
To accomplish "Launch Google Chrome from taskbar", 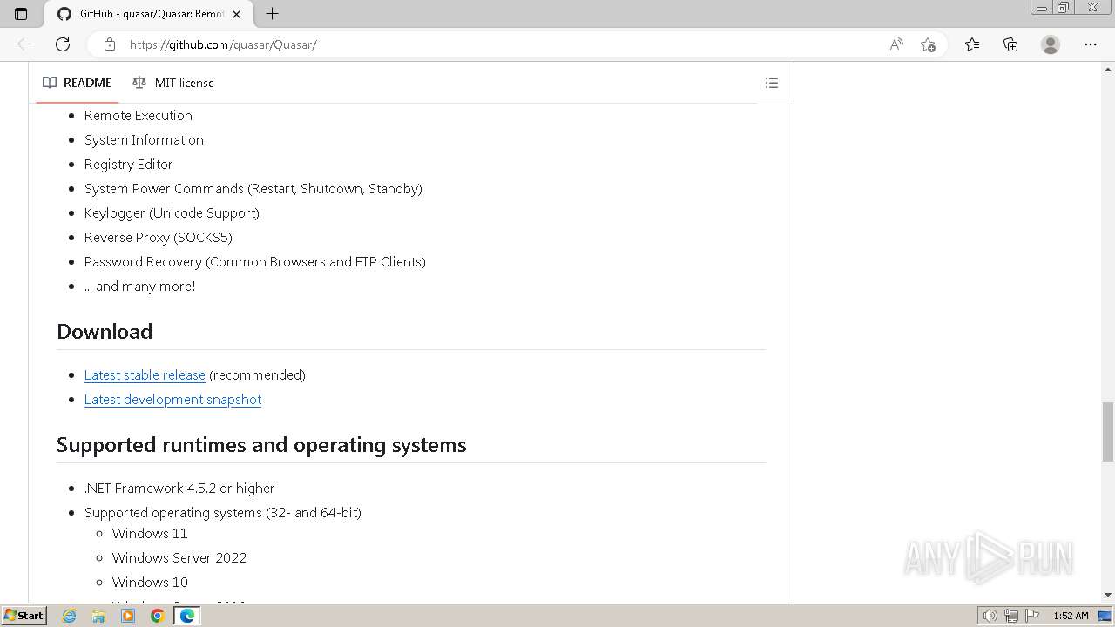I will 157,616.
